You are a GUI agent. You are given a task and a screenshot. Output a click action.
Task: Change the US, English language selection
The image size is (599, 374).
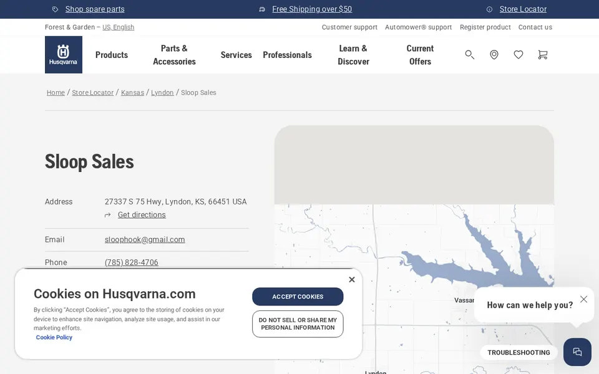118,27
